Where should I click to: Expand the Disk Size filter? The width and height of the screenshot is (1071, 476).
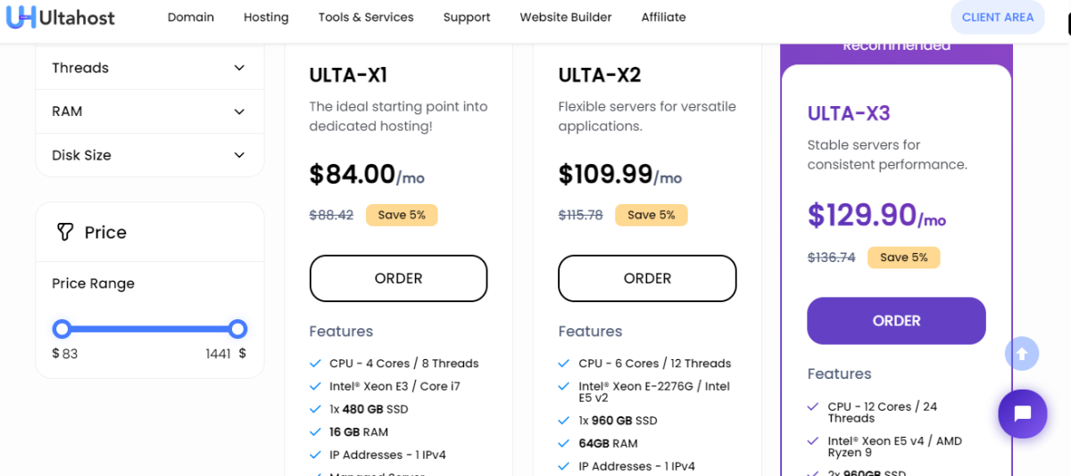[239, 155]
